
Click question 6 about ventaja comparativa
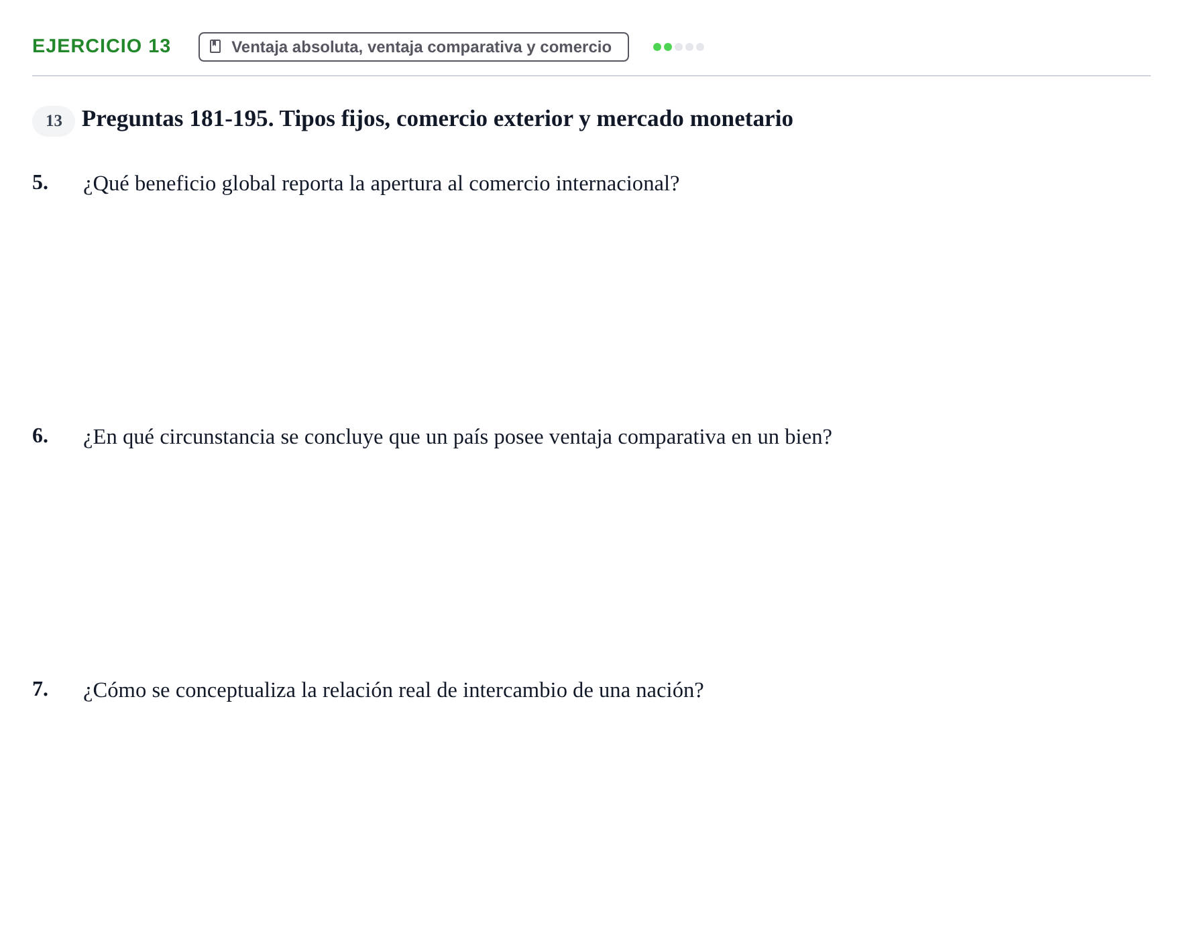tap(457, 437)
